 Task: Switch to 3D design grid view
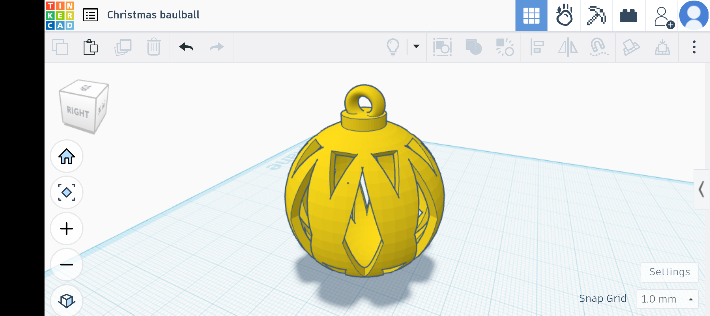coord(531,16)
